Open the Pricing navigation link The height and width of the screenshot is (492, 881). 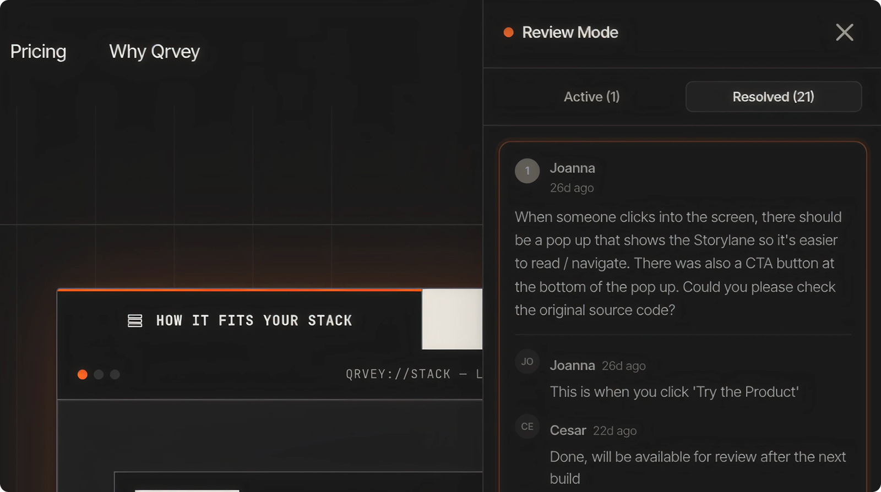point(38,52)
